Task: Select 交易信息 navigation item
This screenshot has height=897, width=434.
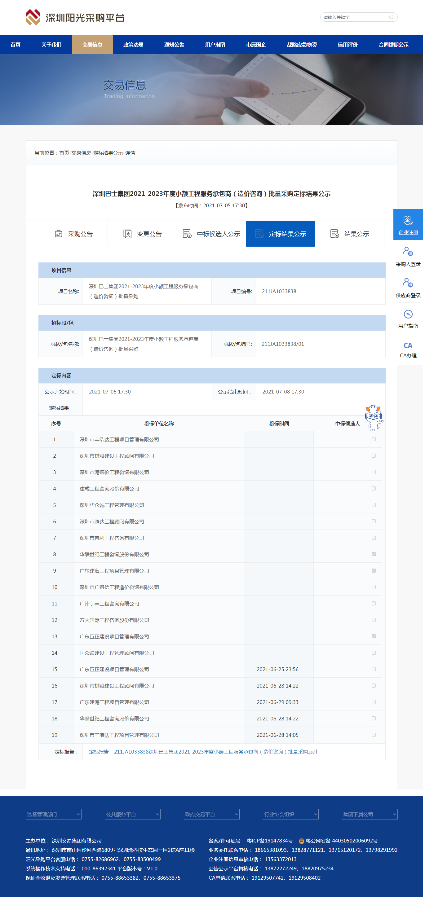Action: (x=92, y=45)
